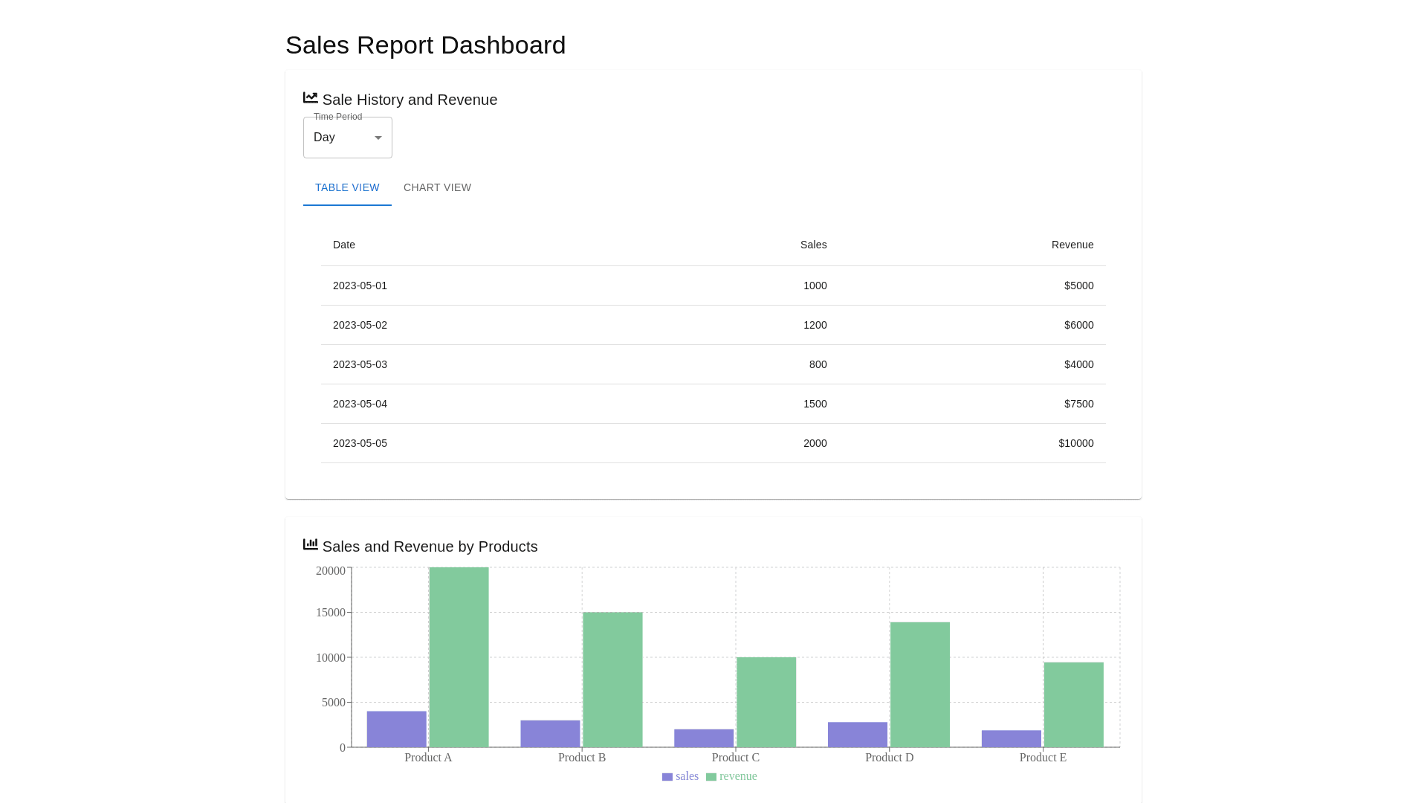Screen dimensions: 1427x803
Task: Click Product A green revenue bar
Action: point(459,657)
